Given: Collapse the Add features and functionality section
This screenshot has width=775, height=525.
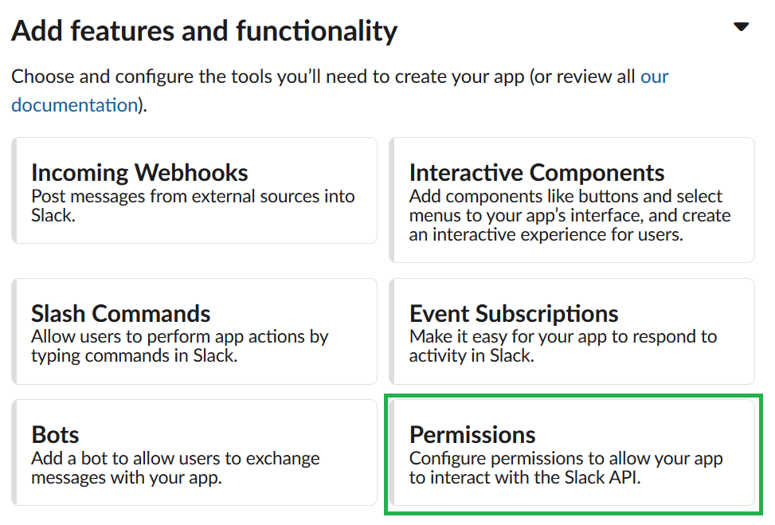Looking at the screenshot, I should (x=742, y=26).
